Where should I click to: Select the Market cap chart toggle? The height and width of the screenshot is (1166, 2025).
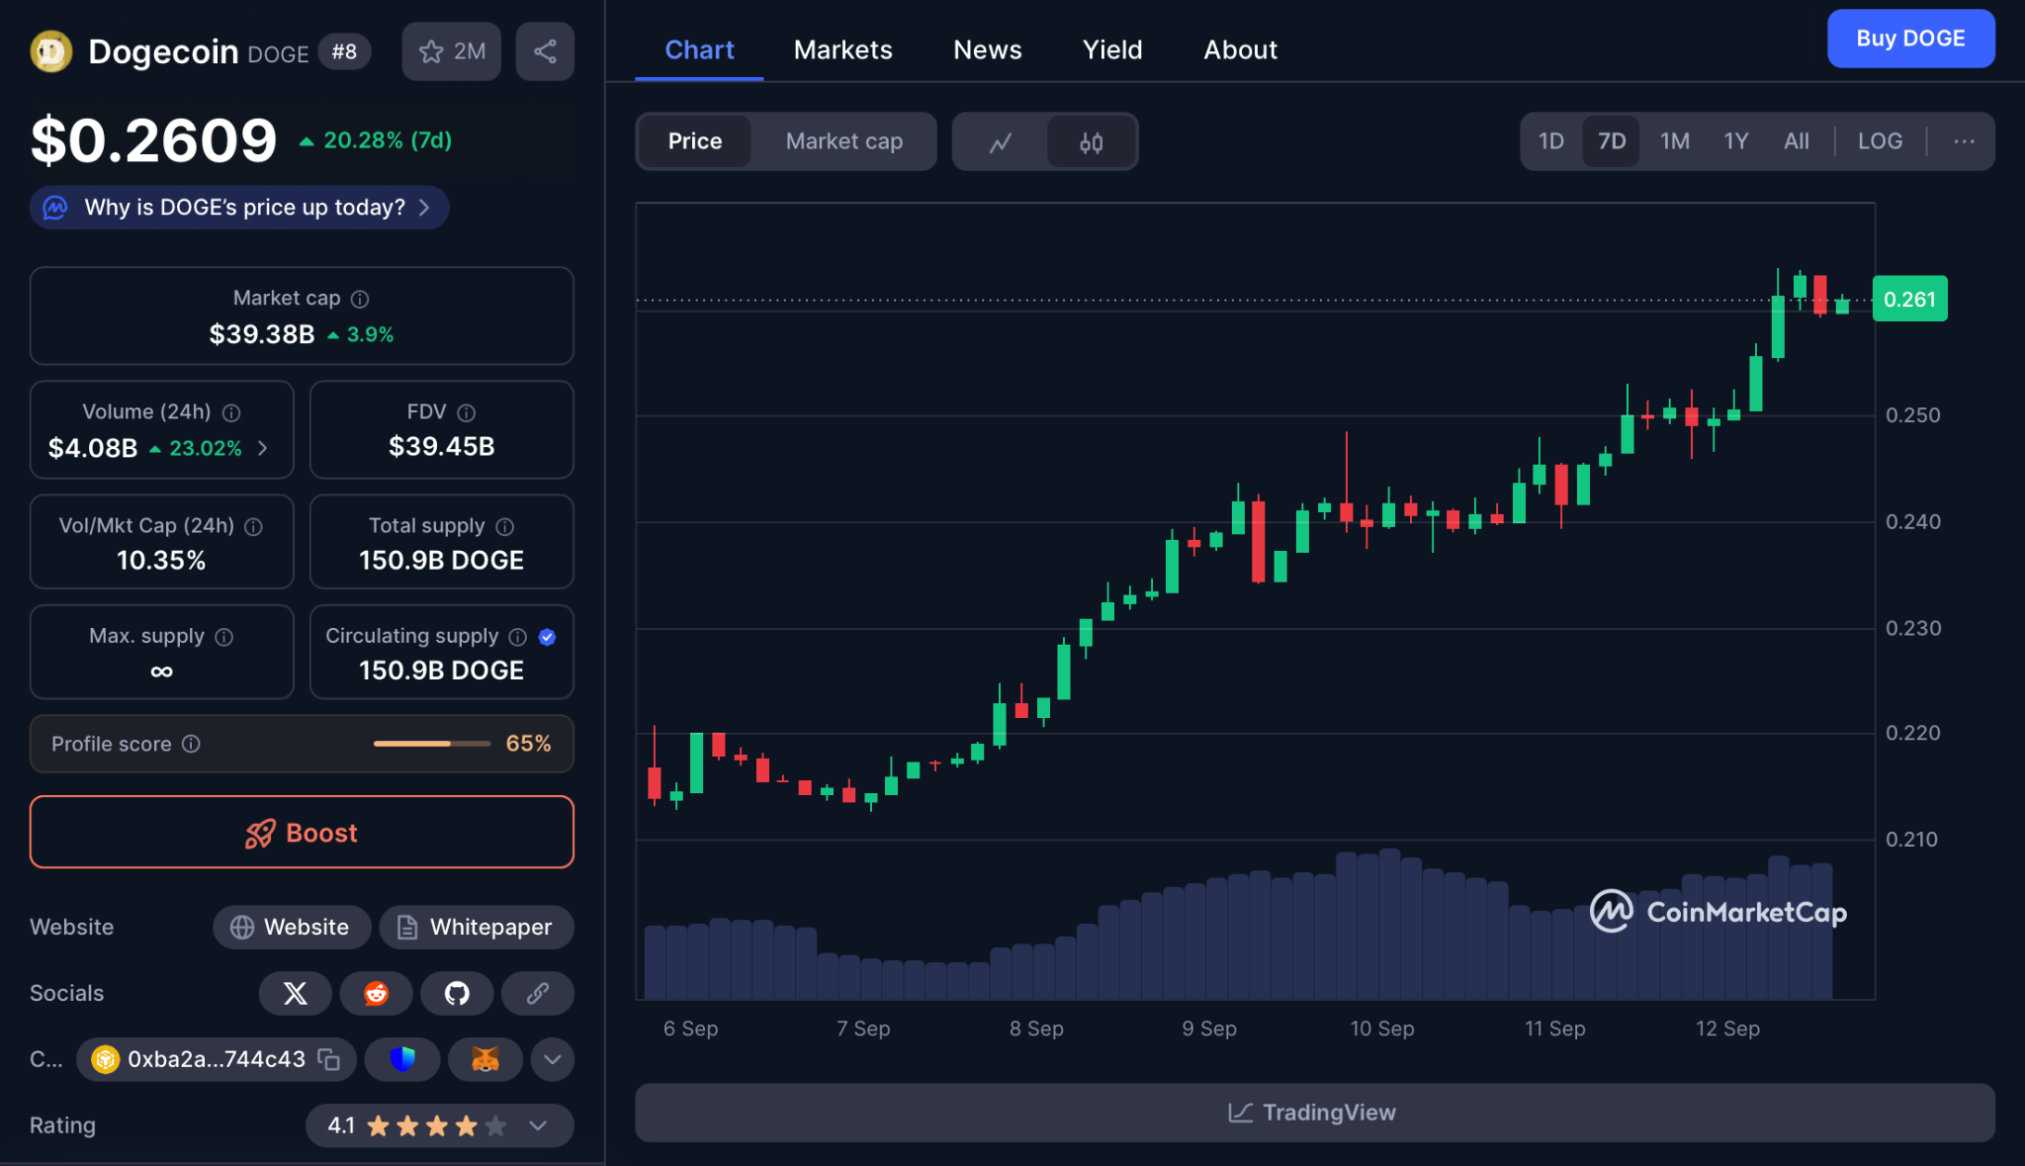843,141
